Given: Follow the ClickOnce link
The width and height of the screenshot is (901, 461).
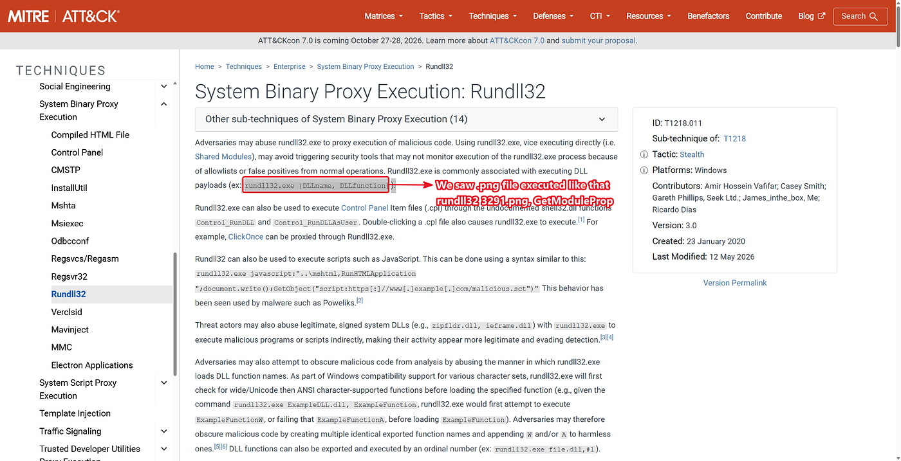Looking at the screenshot, I should (246, 237).
